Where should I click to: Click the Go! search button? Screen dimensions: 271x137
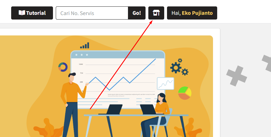point(137,13)
